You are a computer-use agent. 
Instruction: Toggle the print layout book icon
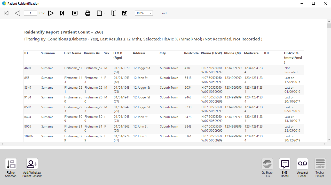pos(114,13)
